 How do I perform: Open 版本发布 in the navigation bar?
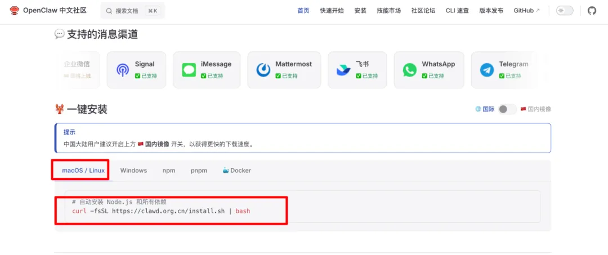491,11
